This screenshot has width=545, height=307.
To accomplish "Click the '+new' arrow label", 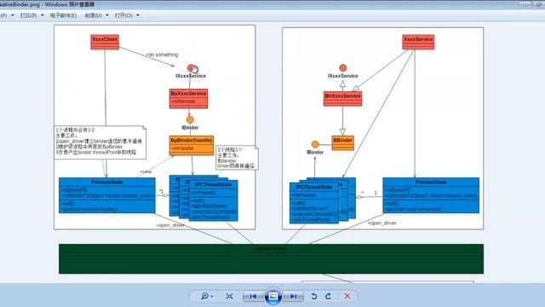I will coord(146,171).
